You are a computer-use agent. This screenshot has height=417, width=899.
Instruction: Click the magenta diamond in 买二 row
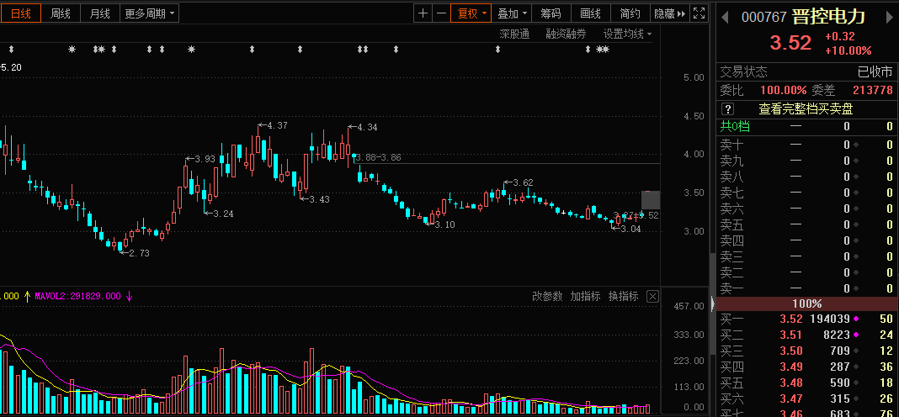pyautogui.click(x=857, y=335)
